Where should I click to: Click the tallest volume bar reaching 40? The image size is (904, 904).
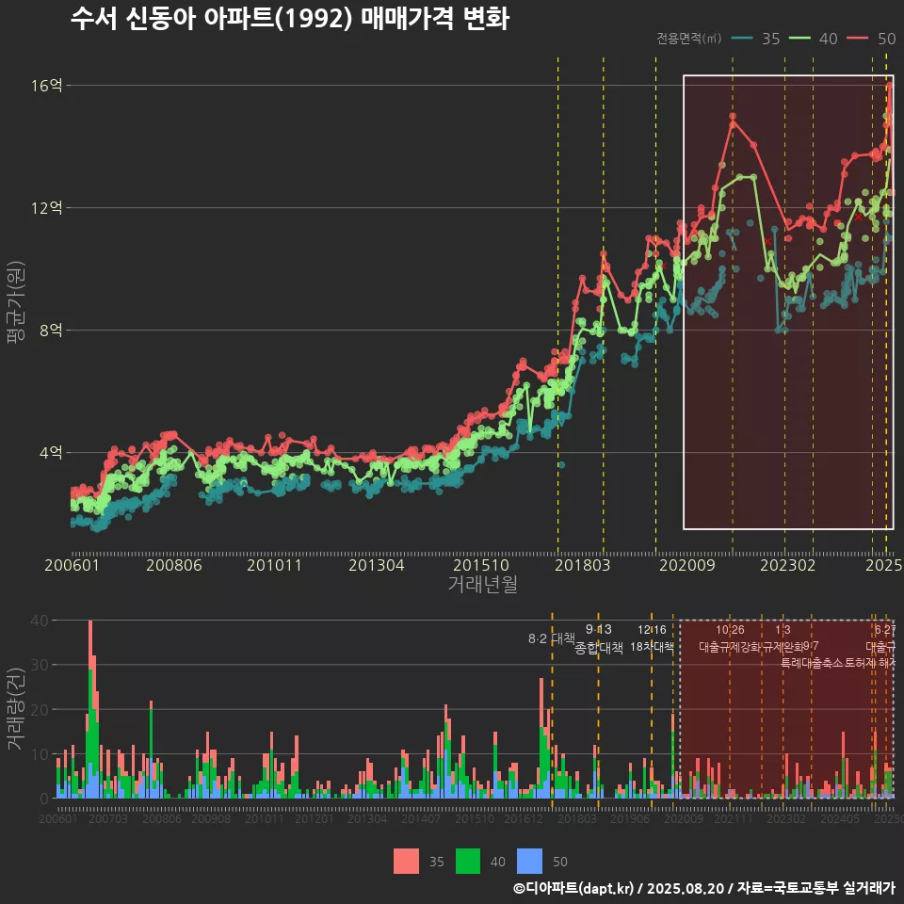pos(90,709)
